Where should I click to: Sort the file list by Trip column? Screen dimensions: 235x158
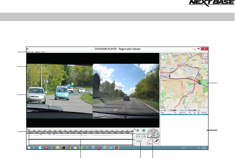[190, 112]
